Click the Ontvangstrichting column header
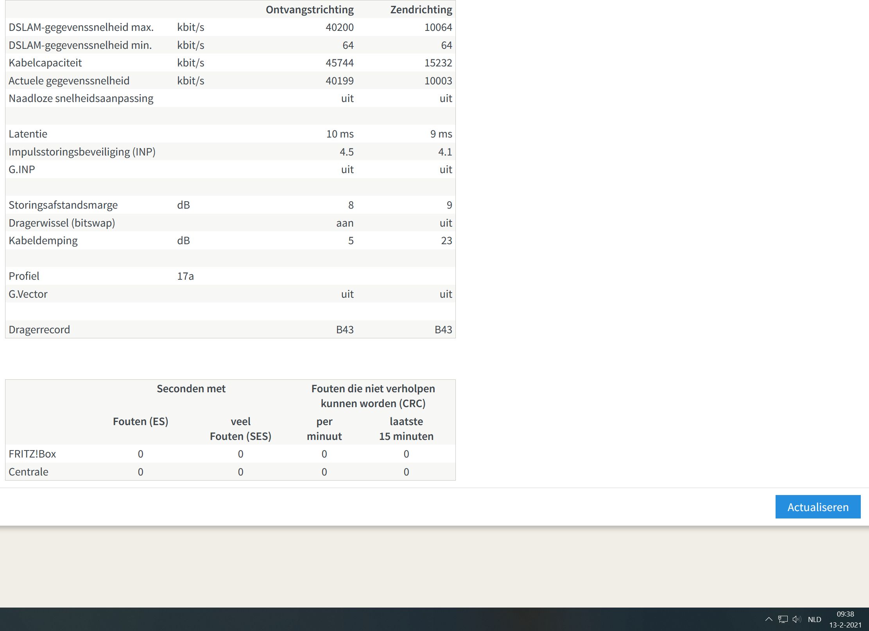869x631 pixels. click(310, 9)
